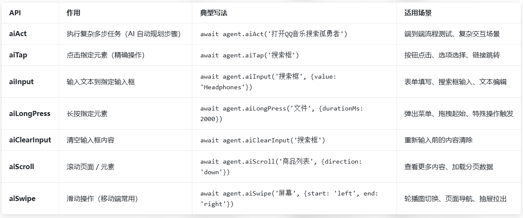523x218 pixels.
Task: Click the aiClearInput API label
Action: click(x=30, y=140)
